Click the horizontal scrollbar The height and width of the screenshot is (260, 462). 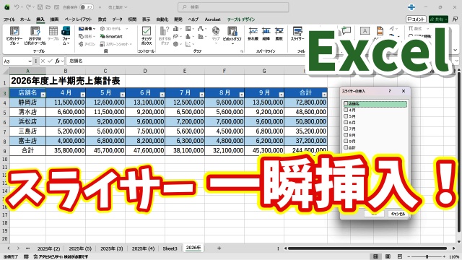pos(367,248)
